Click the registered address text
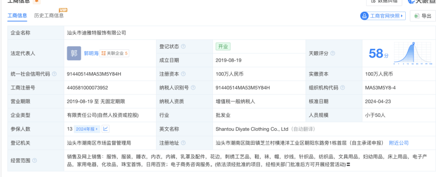436x177 pixels. pyautogui.click(x=301, y=143)
